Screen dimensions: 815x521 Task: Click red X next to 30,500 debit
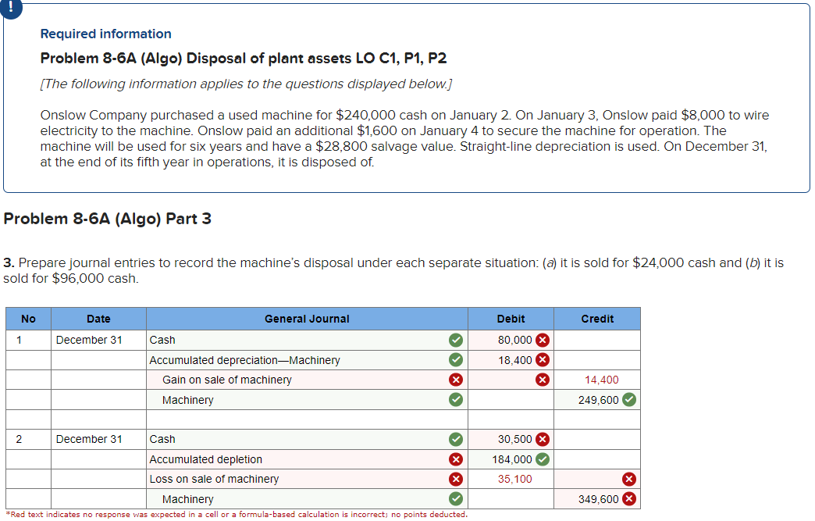(543, 439)
